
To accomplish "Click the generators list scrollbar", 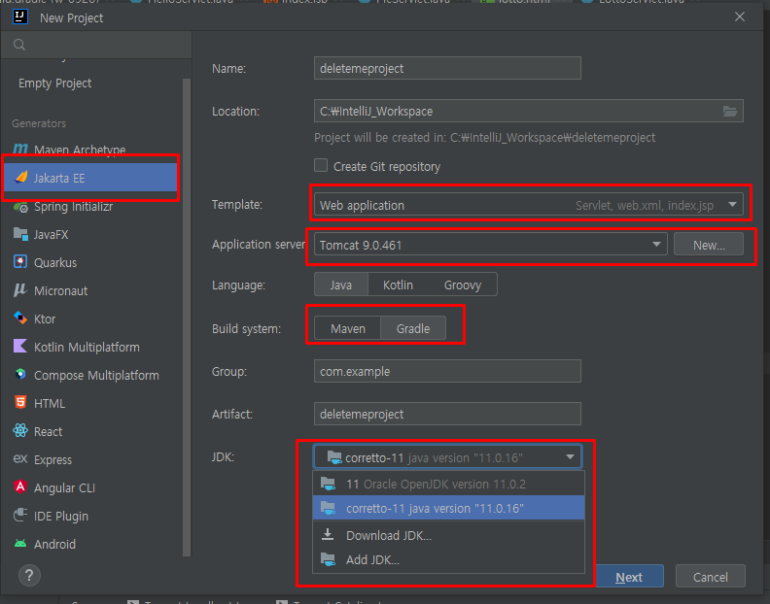I will 187,317.
